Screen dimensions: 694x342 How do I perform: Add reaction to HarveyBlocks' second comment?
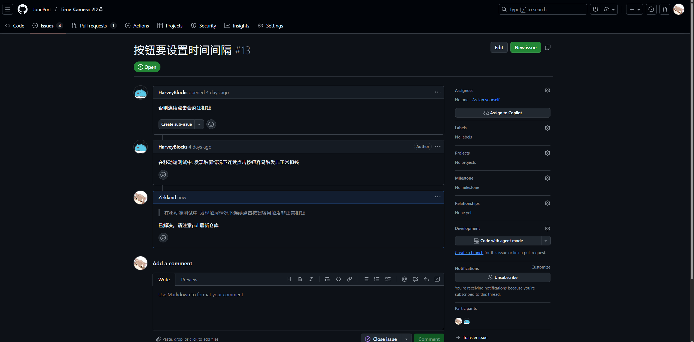(x=163, y=175)
